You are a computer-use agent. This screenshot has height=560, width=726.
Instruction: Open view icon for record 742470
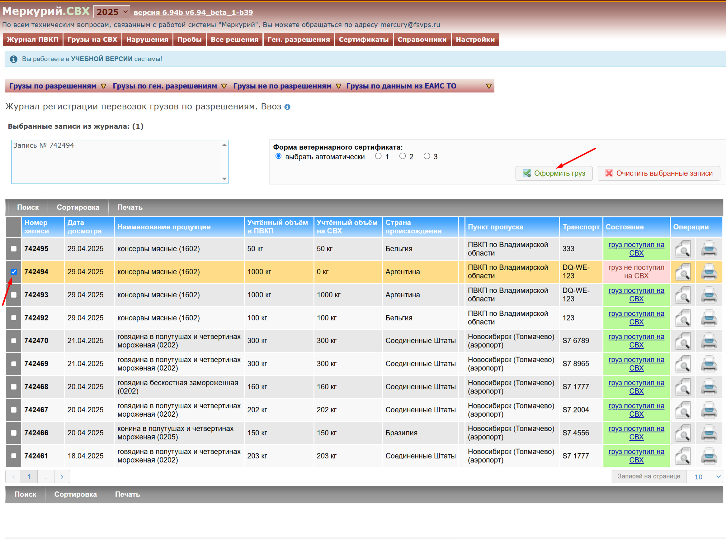[682, 341]
